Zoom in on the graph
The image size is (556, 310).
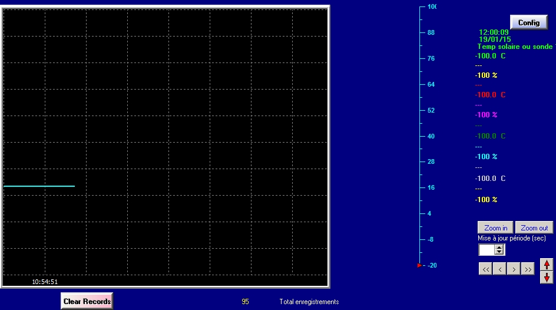(495, 227)
